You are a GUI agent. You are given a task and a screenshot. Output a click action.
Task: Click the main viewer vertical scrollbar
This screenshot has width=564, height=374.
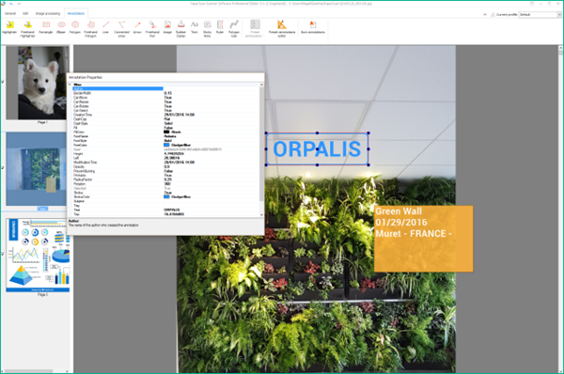(561, 209)
